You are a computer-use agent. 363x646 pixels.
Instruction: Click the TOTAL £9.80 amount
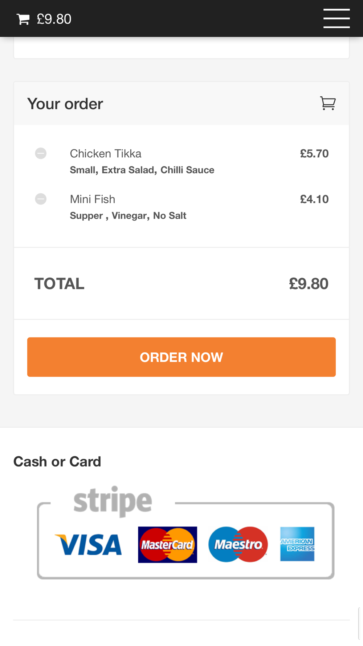pyautogui.click(x=309, y=284)
